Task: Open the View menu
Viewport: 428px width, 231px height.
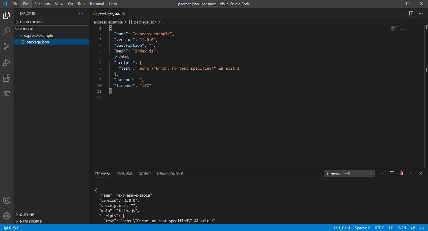Action: pos(59,4)
